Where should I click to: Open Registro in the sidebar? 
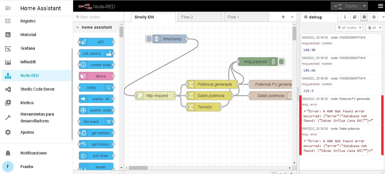(x=28, y=21)
